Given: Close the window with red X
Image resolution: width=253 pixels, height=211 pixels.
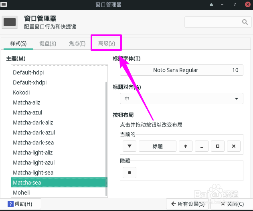Looking at the screenshot, I should (248, 4).
